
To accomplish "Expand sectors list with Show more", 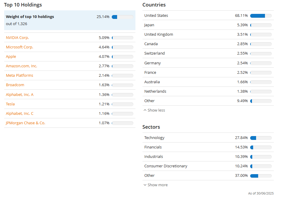I will [156, 185].
